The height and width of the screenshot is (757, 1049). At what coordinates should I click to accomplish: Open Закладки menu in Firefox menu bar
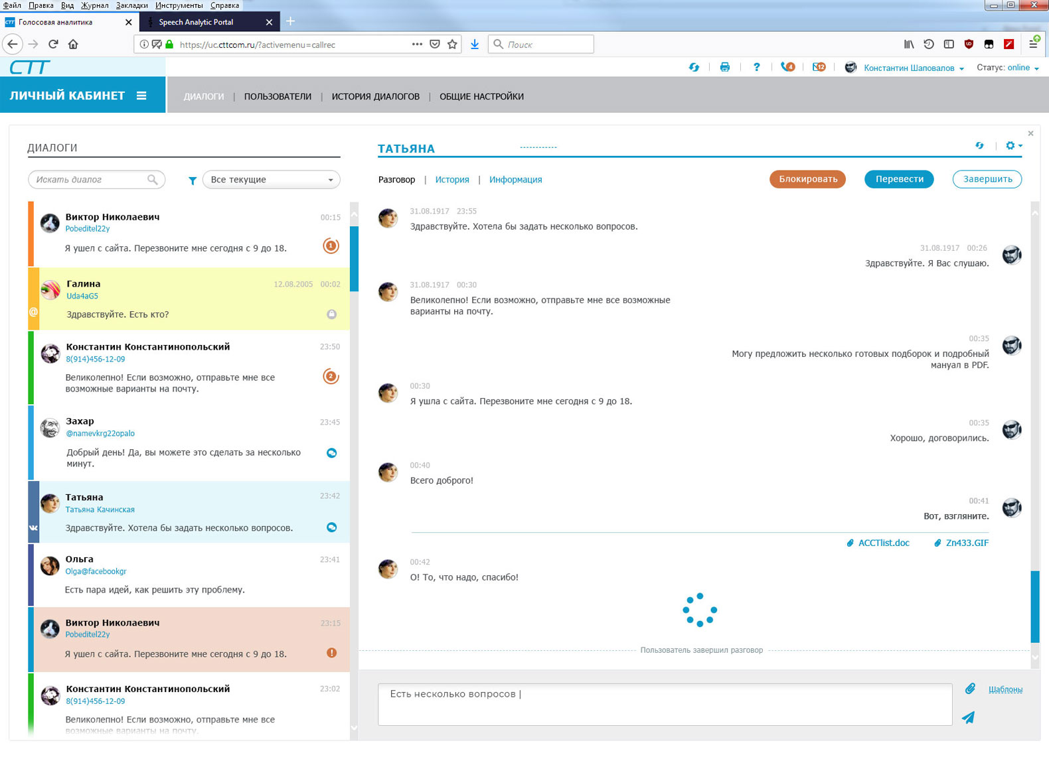point(131,5)
